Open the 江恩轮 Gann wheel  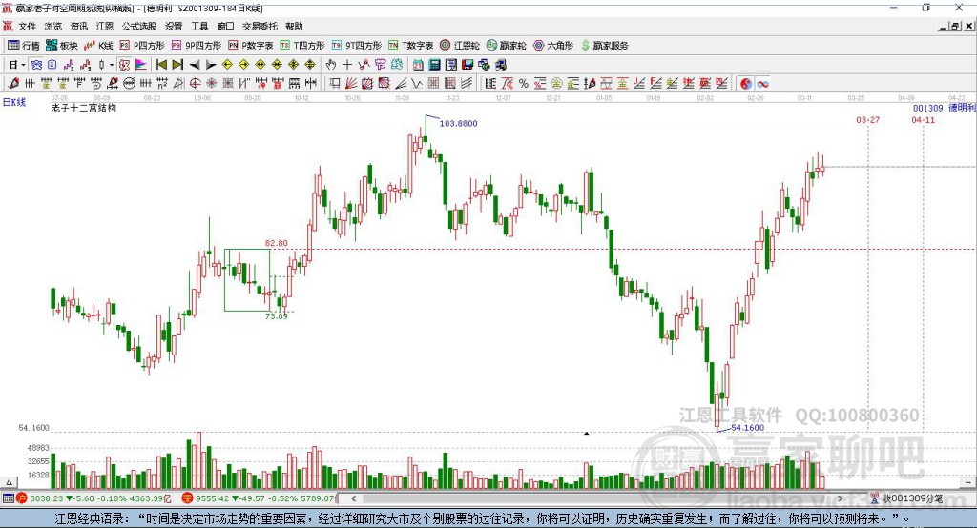[460, 46]
